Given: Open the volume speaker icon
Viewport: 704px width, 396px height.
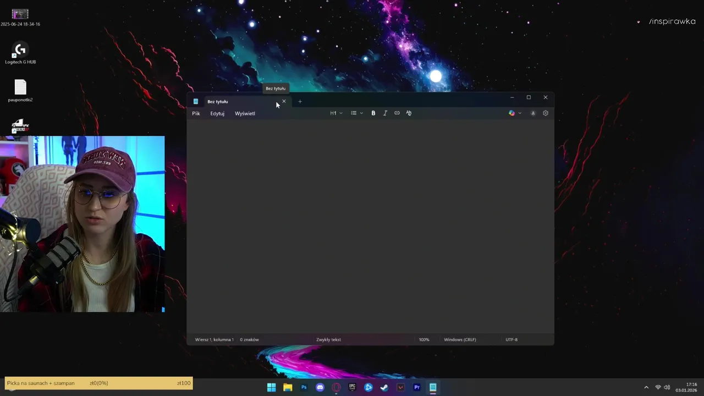Looking at the screenshot, I should coord(667,388).
